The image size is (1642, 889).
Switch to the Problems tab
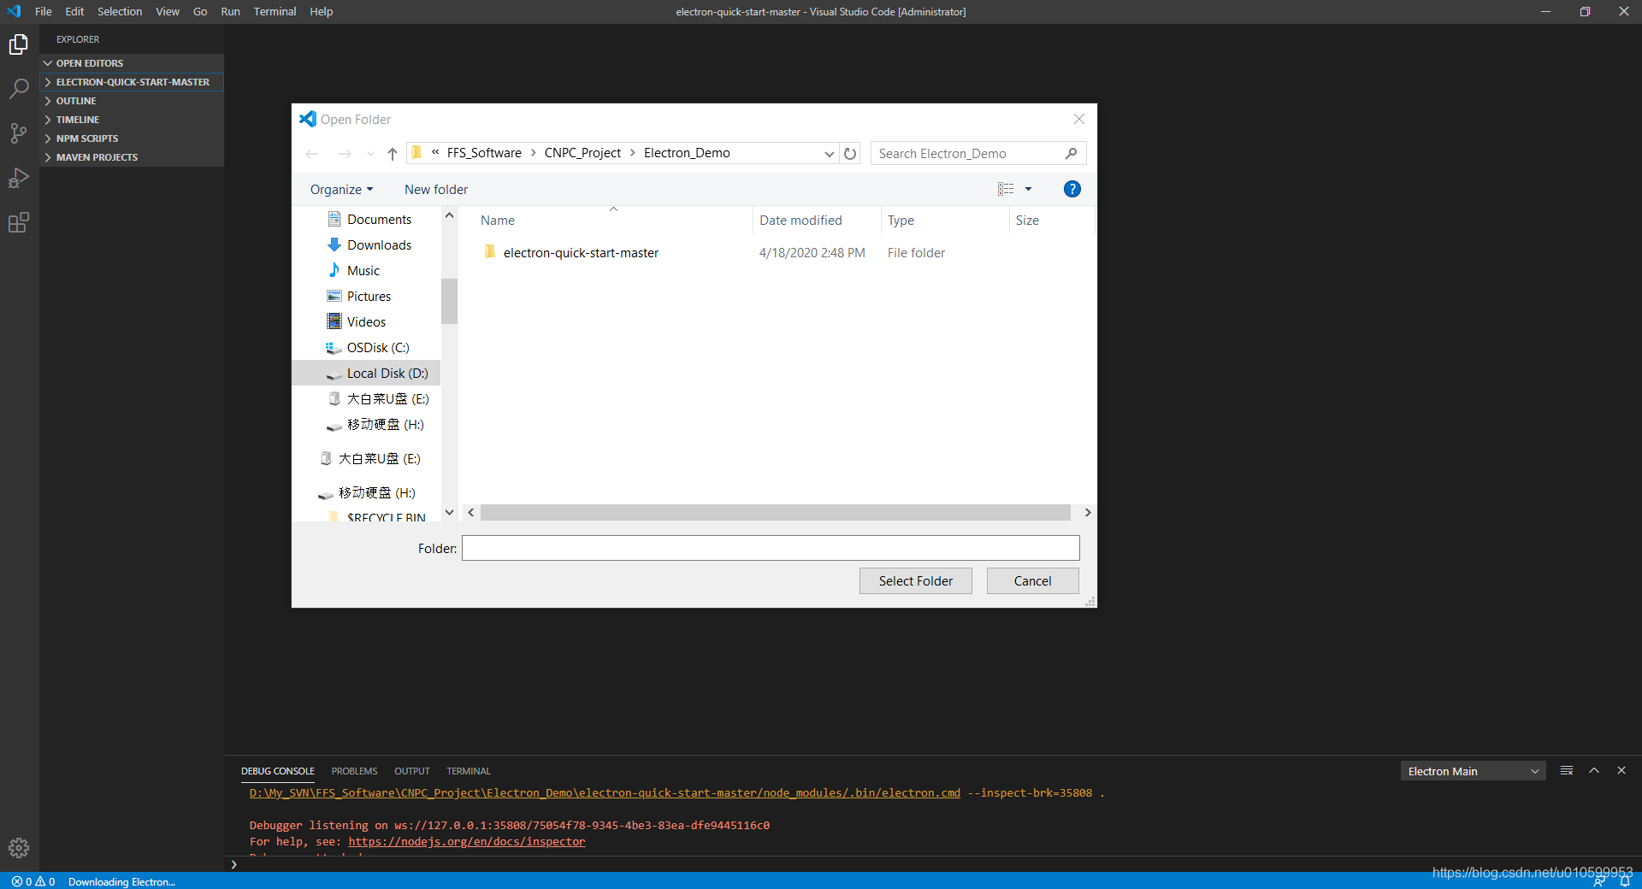354,771
